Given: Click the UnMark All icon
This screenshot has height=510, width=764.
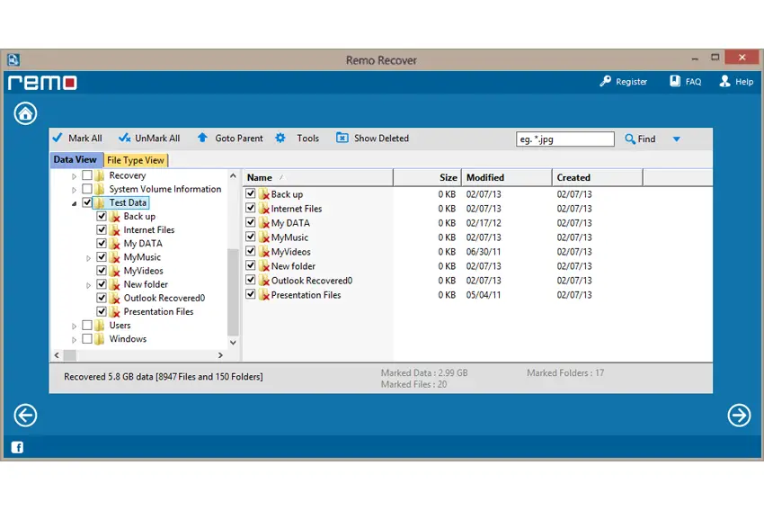Looking at the screenshot, I should [124, 138].
